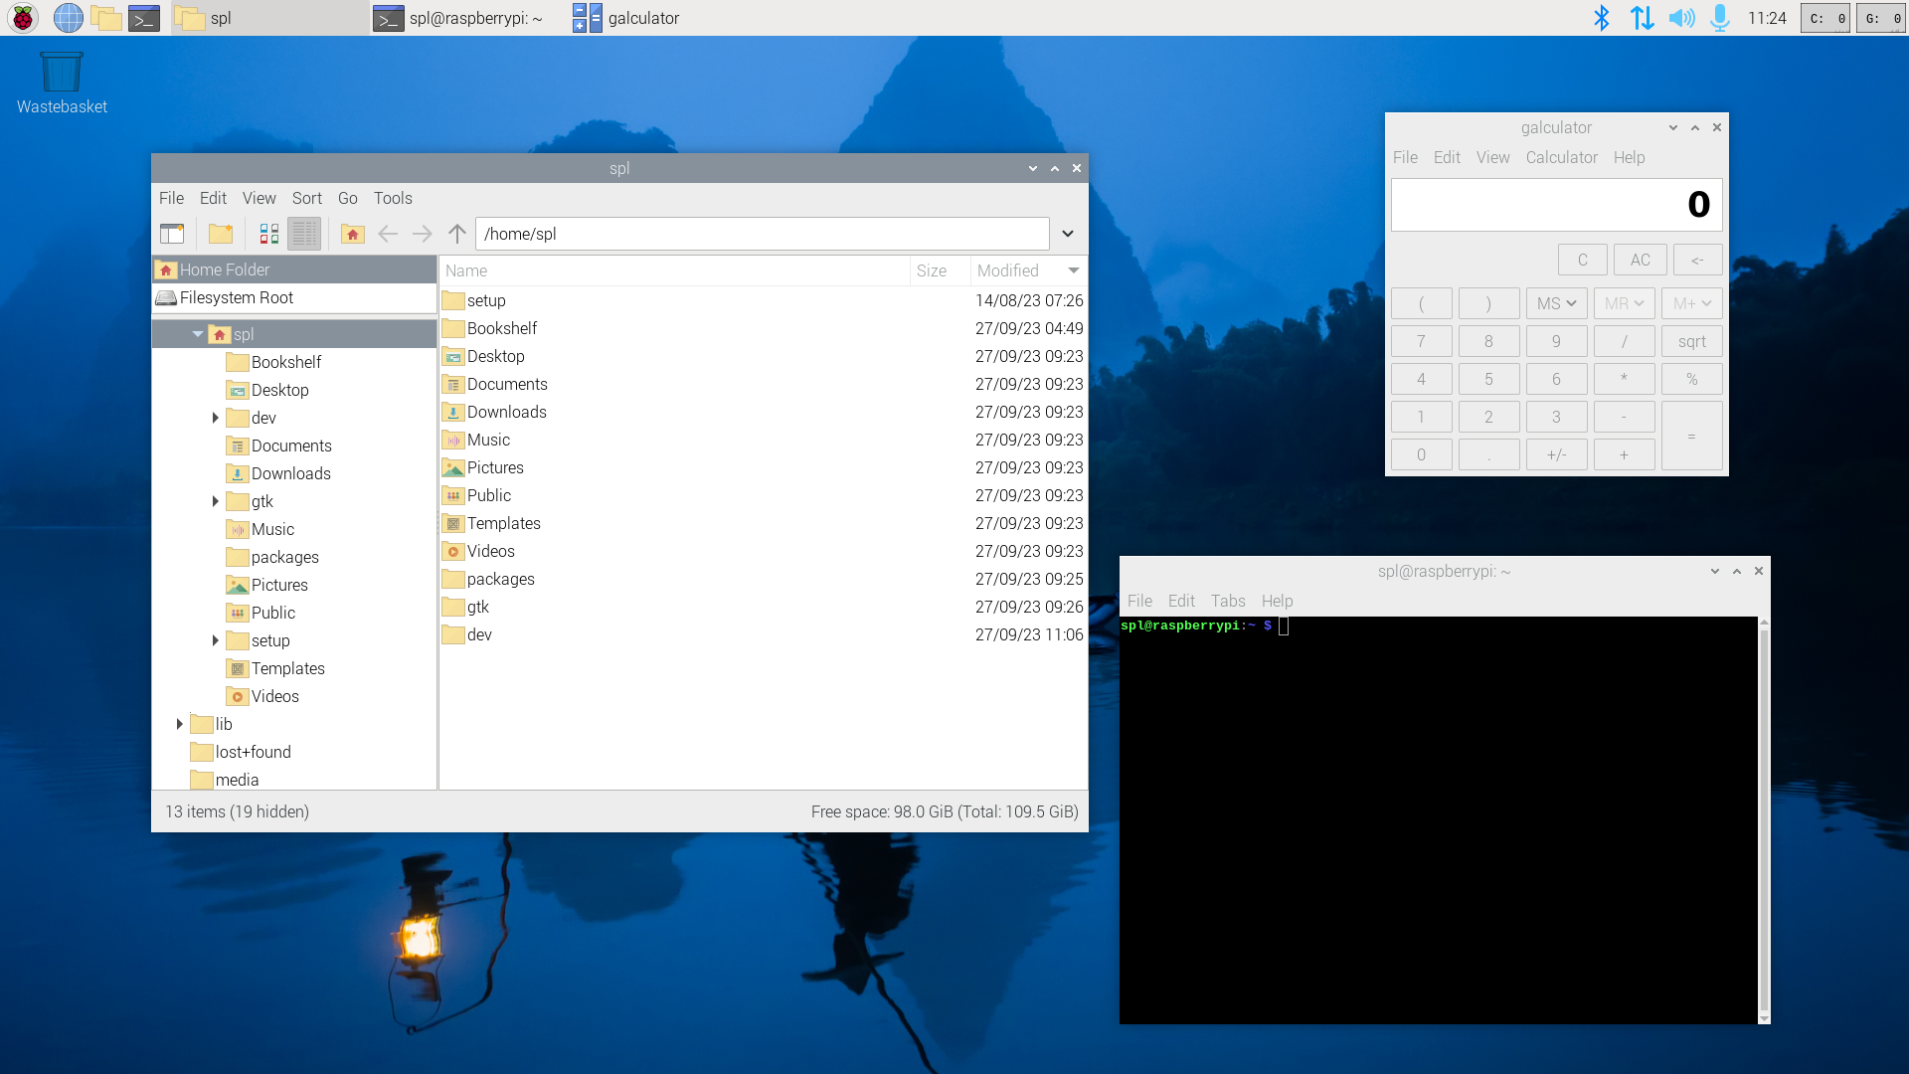Click the file path input bar

click(x=763, y=232)
